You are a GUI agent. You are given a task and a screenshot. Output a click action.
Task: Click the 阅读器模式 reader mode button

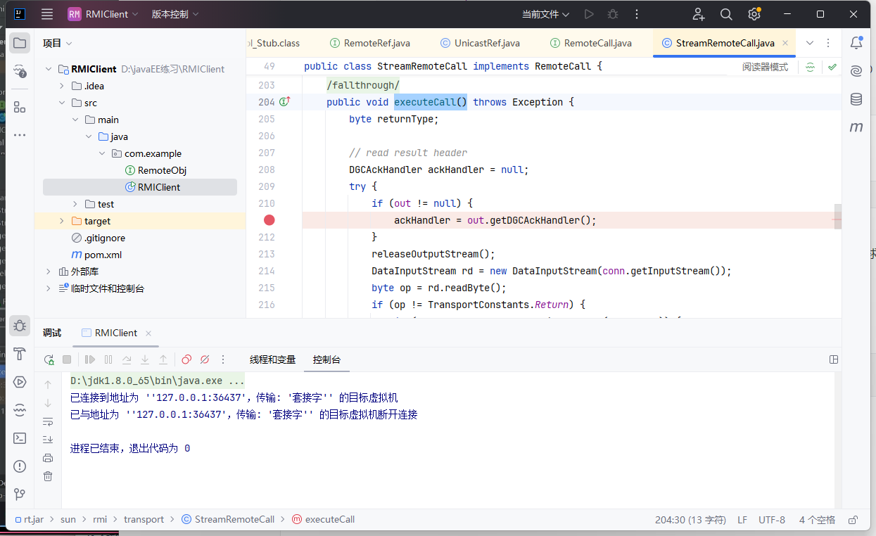(765, 67)
